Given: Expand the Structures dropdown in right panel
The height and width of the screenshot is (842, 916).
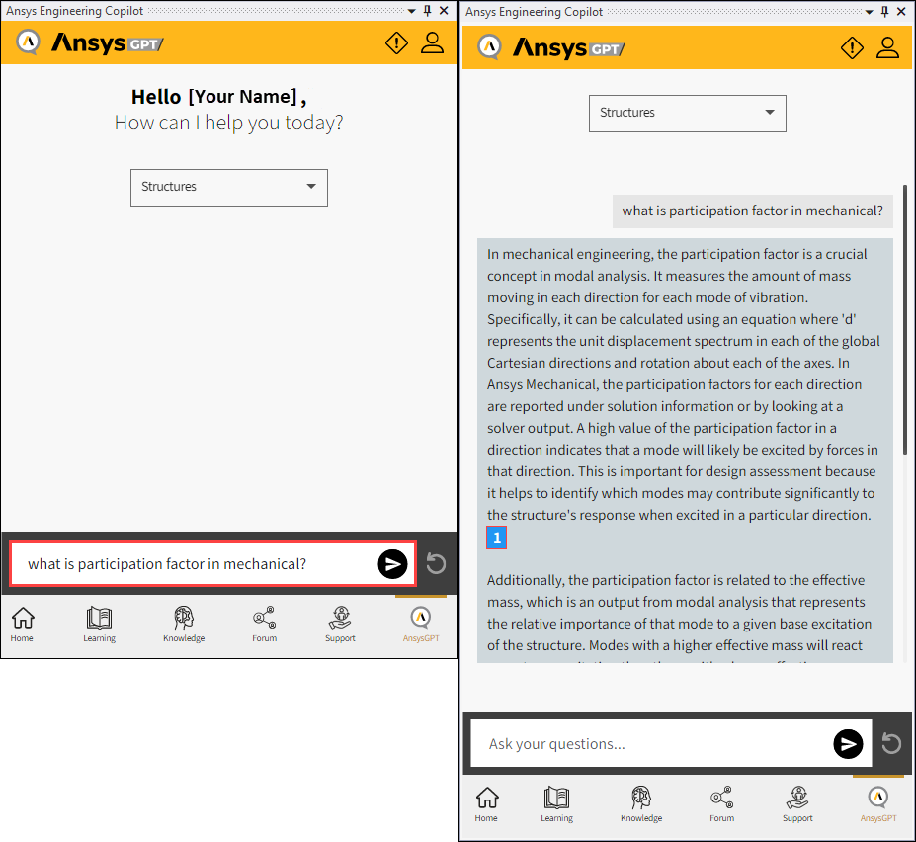Looking at the screenshot, I should [x=688, y=114].
